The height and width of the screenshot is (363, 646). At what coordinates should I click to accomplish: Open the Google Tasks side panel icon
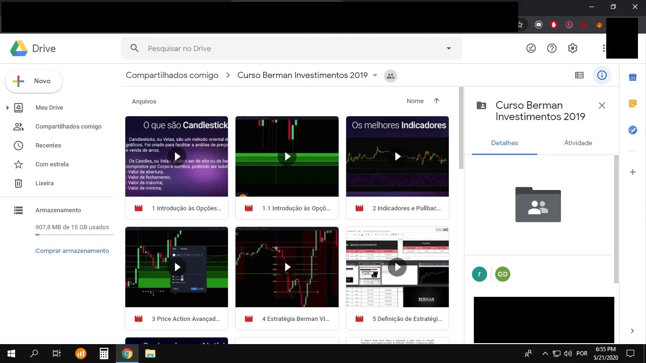[632, 130]
